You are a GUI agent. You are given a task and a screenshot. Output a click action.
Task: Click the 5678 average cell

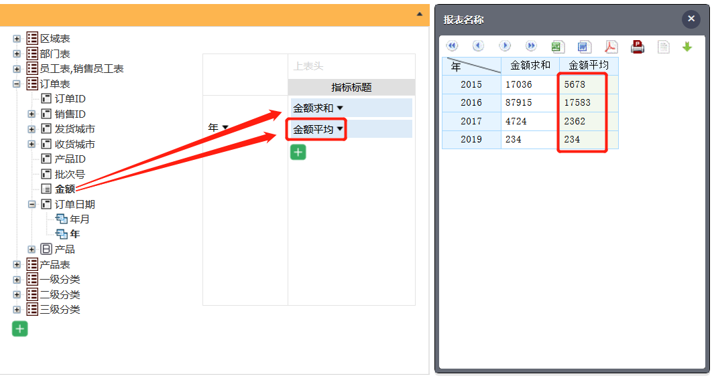pyautogui.click(x=589, y=84)
